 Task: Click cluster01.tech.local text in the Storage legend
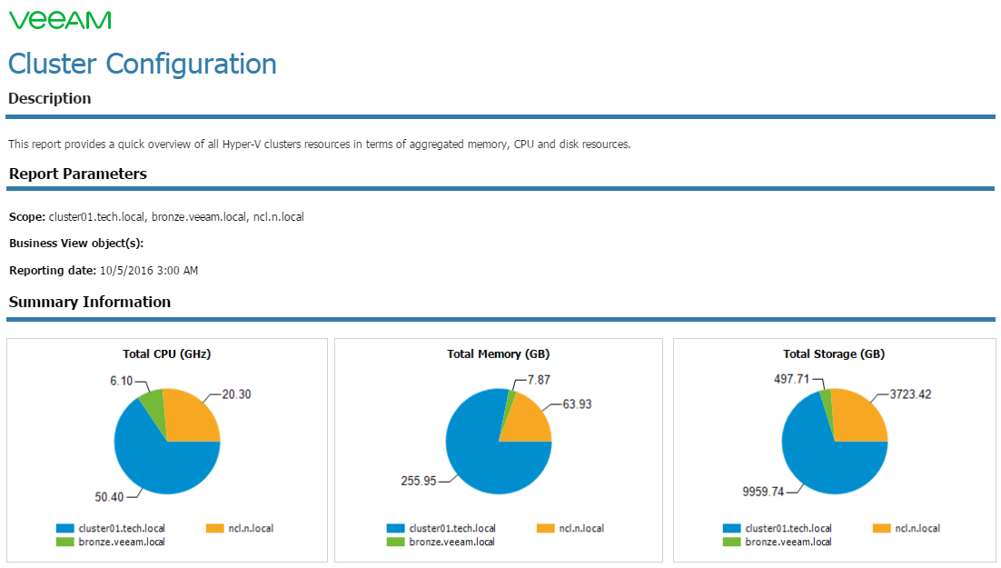pyautogui.click(x=788, y=528)
